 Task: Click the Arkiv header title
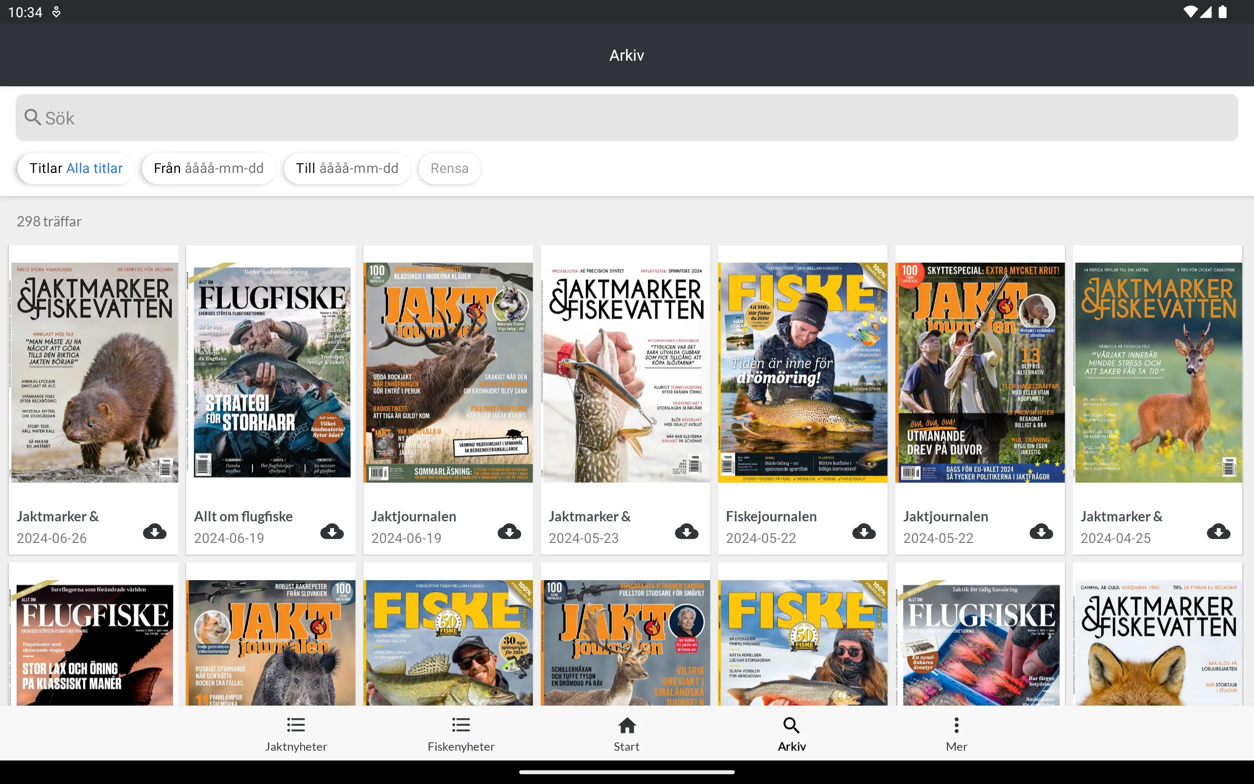point(627,55)
